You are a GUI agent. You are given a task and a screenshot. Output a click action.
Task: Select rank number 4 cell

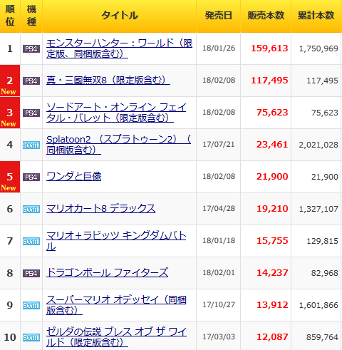10,145
